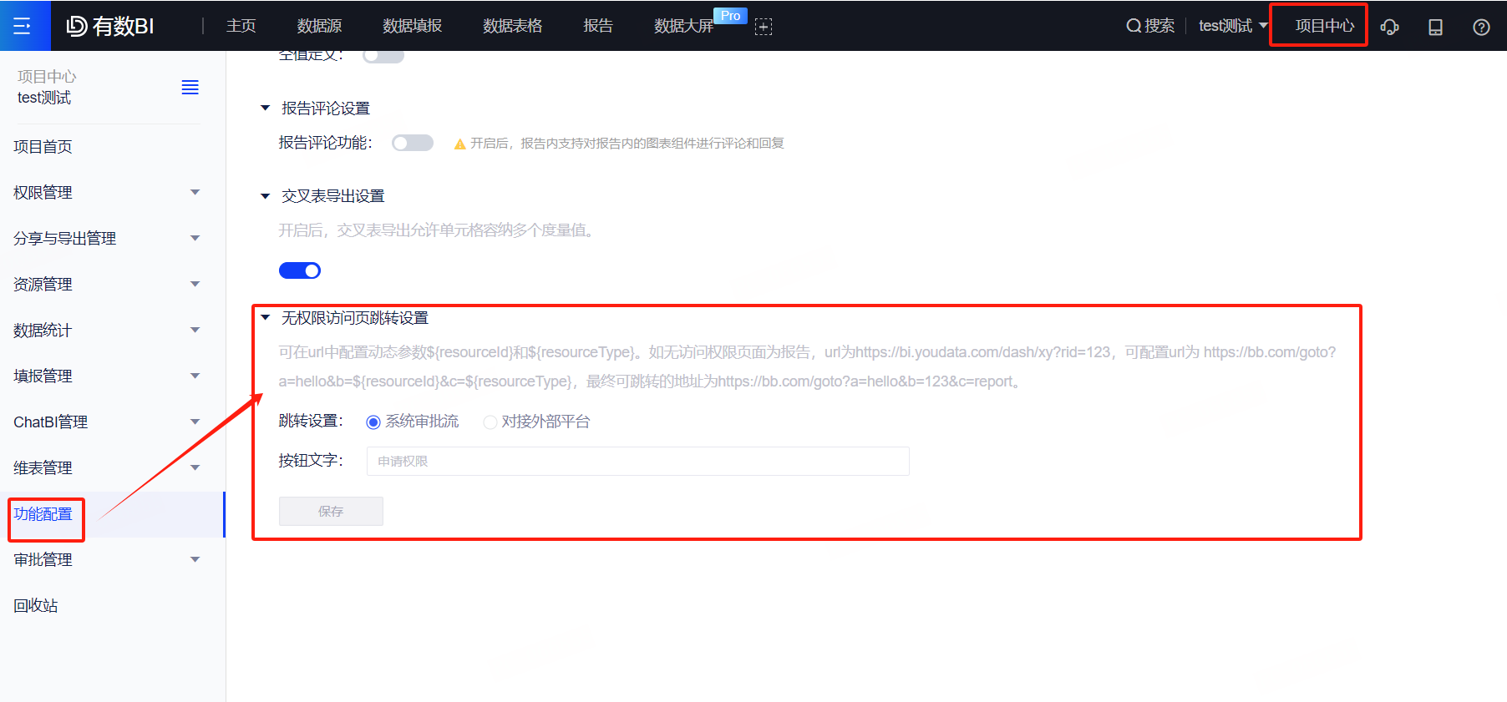
Task: Enable the 报告评论功能 toggle
Action: point(413,143)
